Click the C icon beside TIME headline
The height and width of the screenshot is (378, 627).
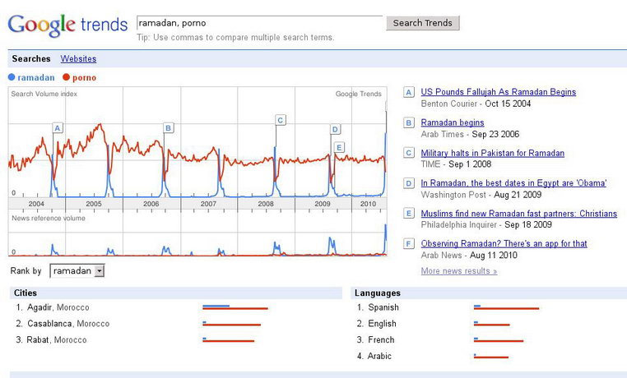click(x=409, y=154)
